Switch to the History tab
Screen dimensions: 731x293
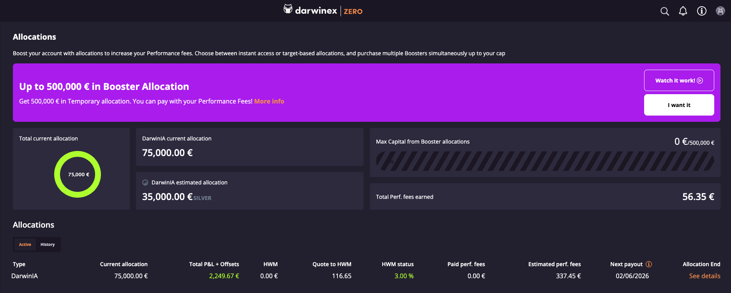(x=48, y=244)
